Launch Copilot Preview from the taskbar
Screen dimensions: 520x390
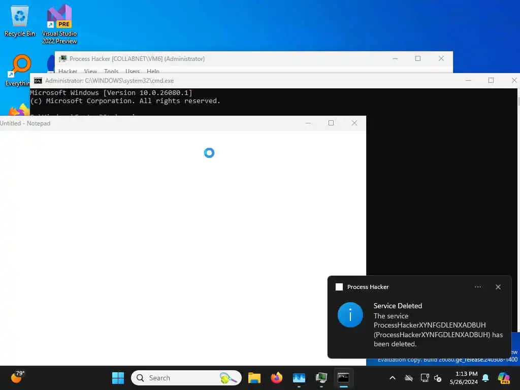coord(504,378)
